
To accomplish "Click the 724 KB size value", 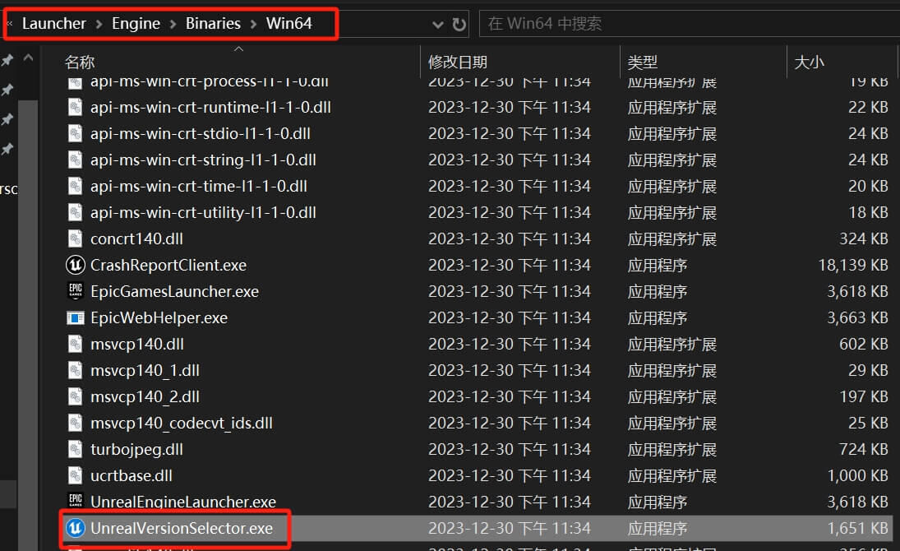I will pos(864,449).
